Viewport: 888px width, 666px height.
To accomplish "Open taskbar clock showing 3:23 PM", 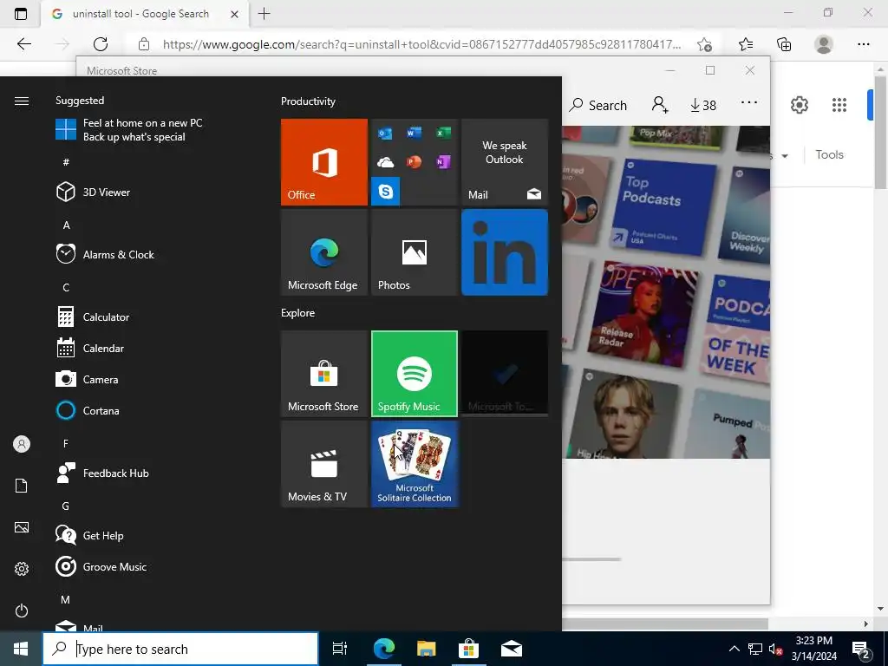I will [813, 649].
